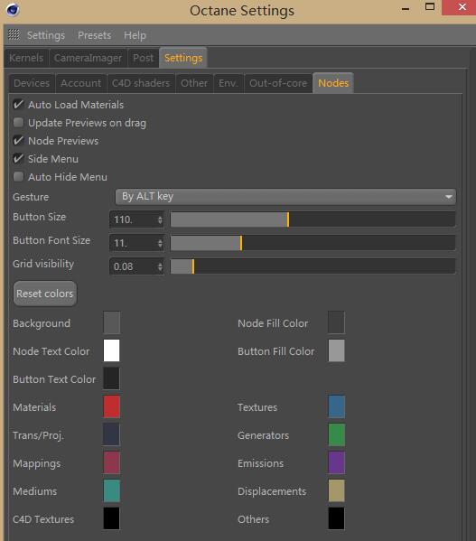Open the Devices sub-tab
The height and width of the screenshot is (541, 476).
click(32, 83)
